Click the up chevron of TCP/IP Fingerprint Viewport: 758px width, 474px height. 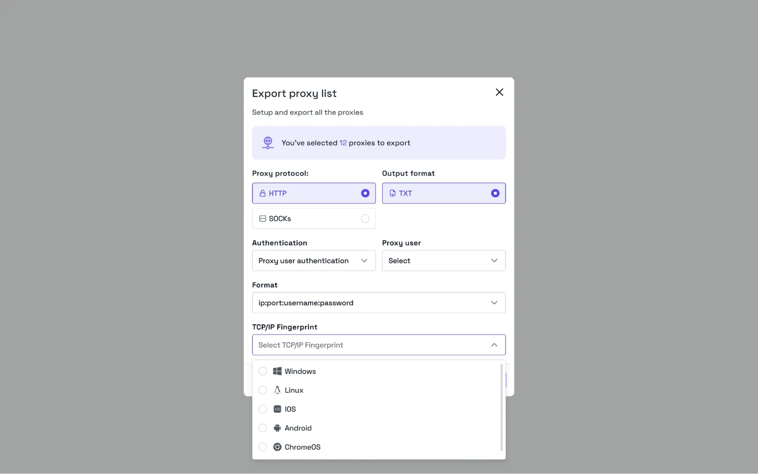pos(494,345)
